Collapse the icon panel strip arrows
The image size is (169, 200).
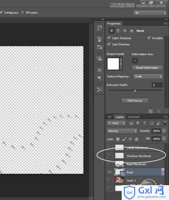point(102,19)
